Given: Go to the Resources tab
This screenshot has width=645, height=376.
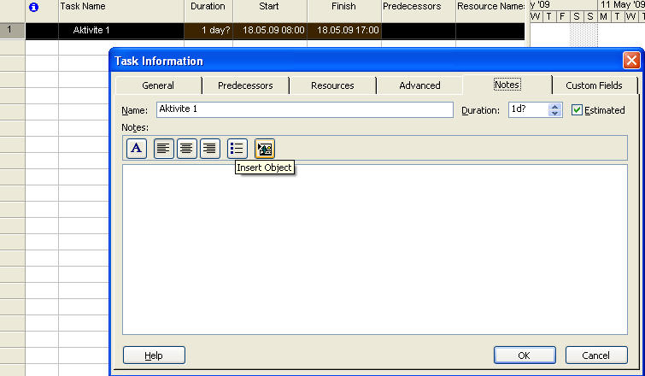Looking at the screenshot, I should [332, 85].
